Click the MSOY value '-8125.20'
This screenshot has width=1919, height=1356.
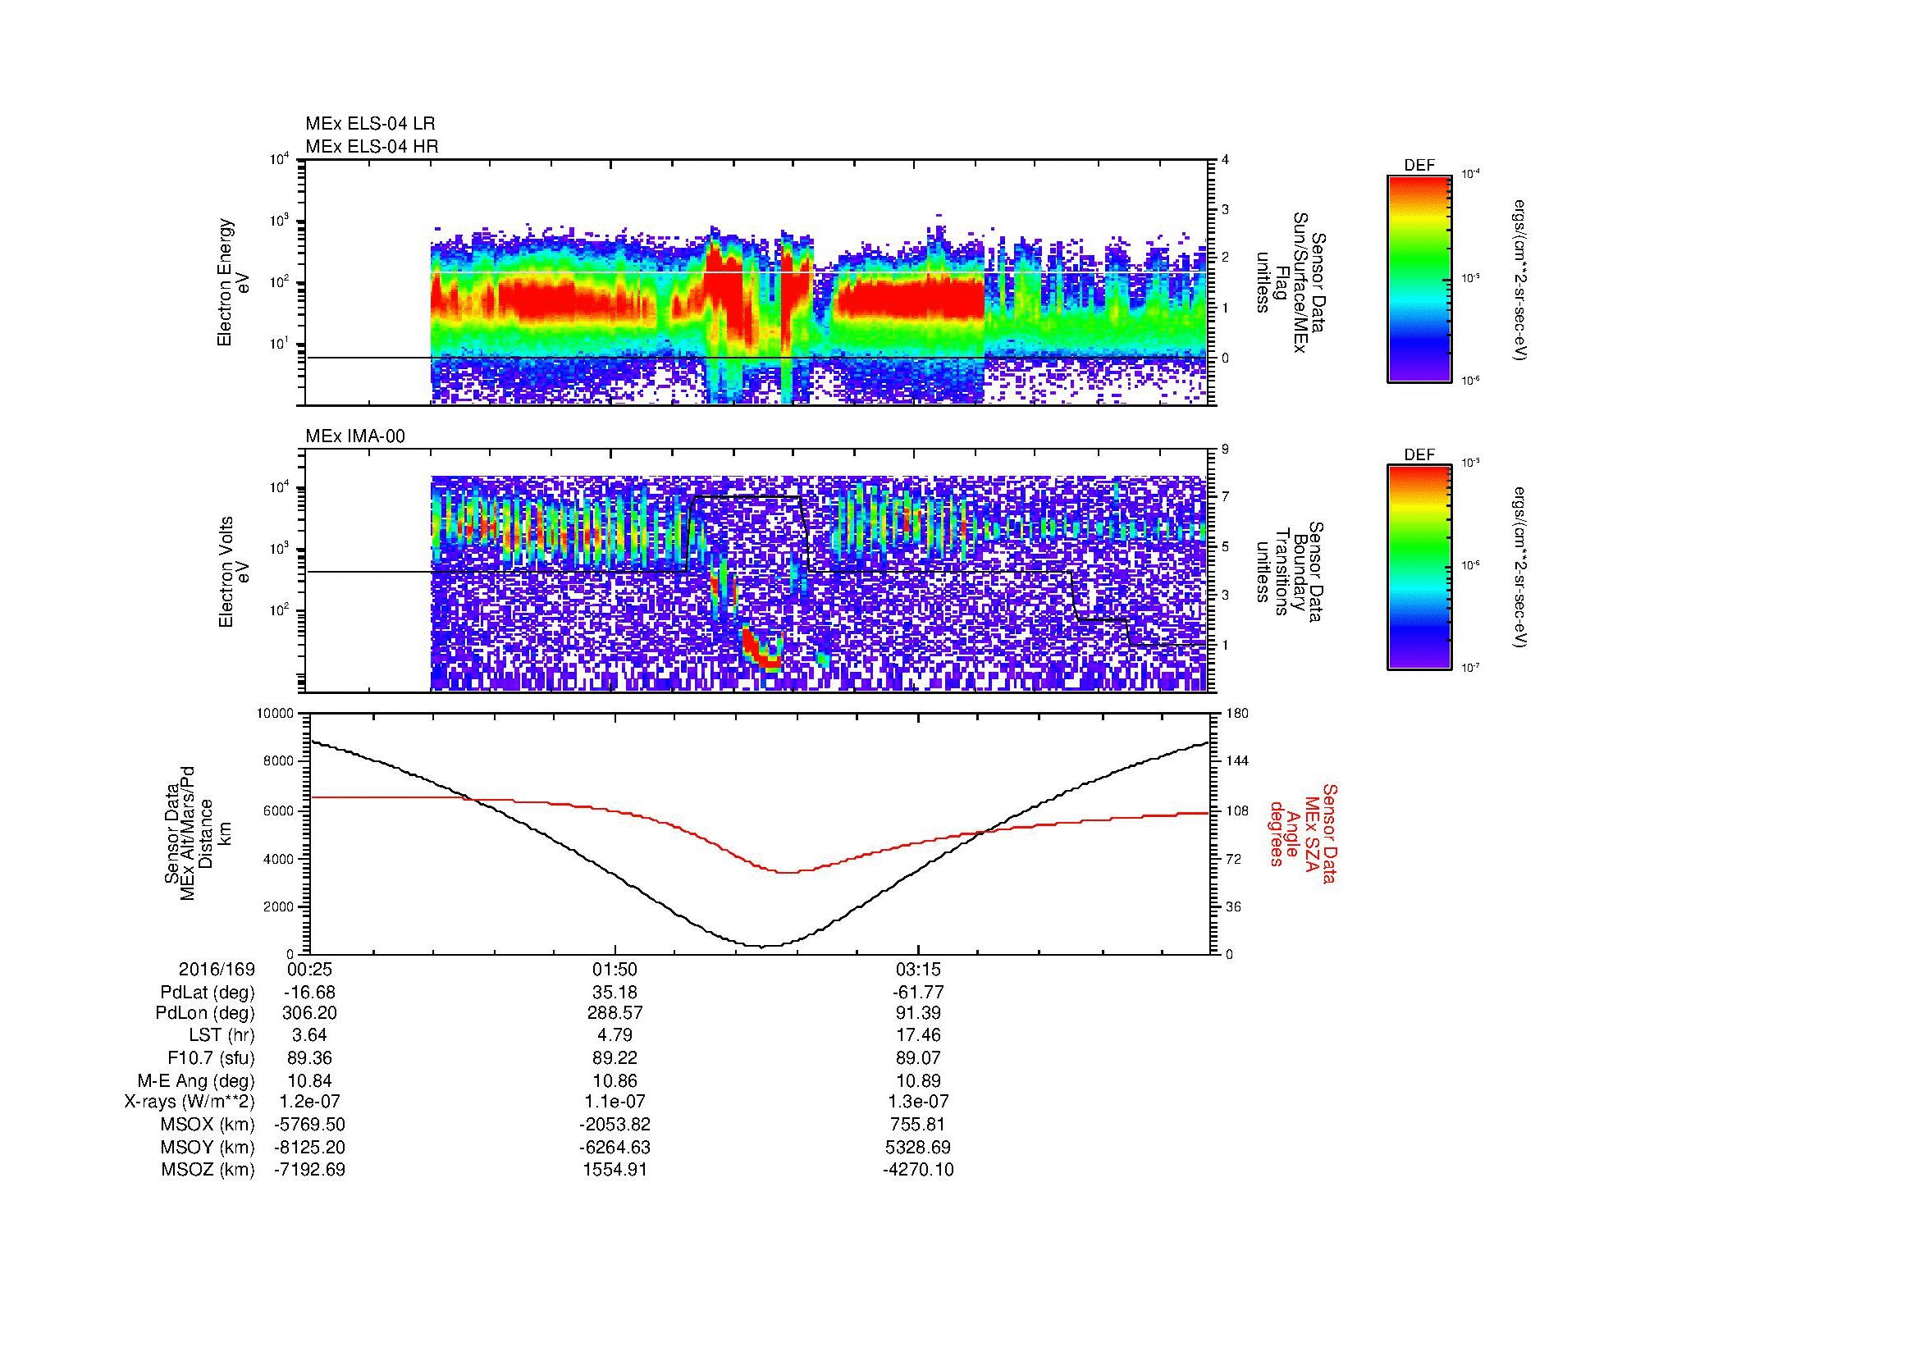pos(310,1147)
